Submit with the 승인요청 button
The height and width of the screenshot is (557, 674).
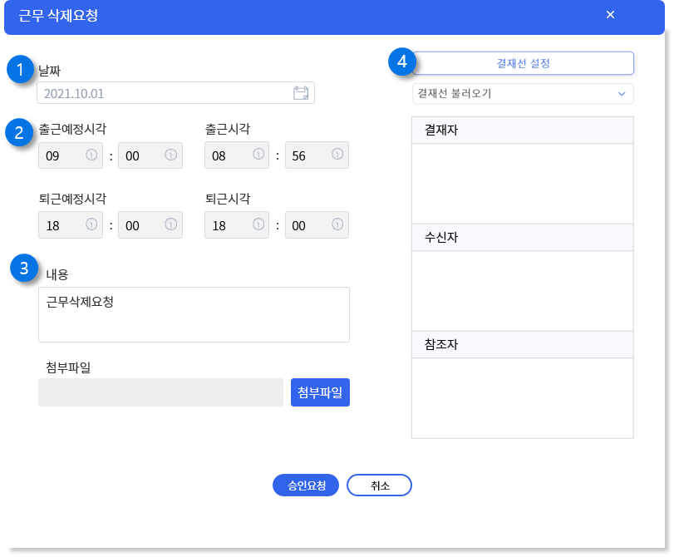306,486
